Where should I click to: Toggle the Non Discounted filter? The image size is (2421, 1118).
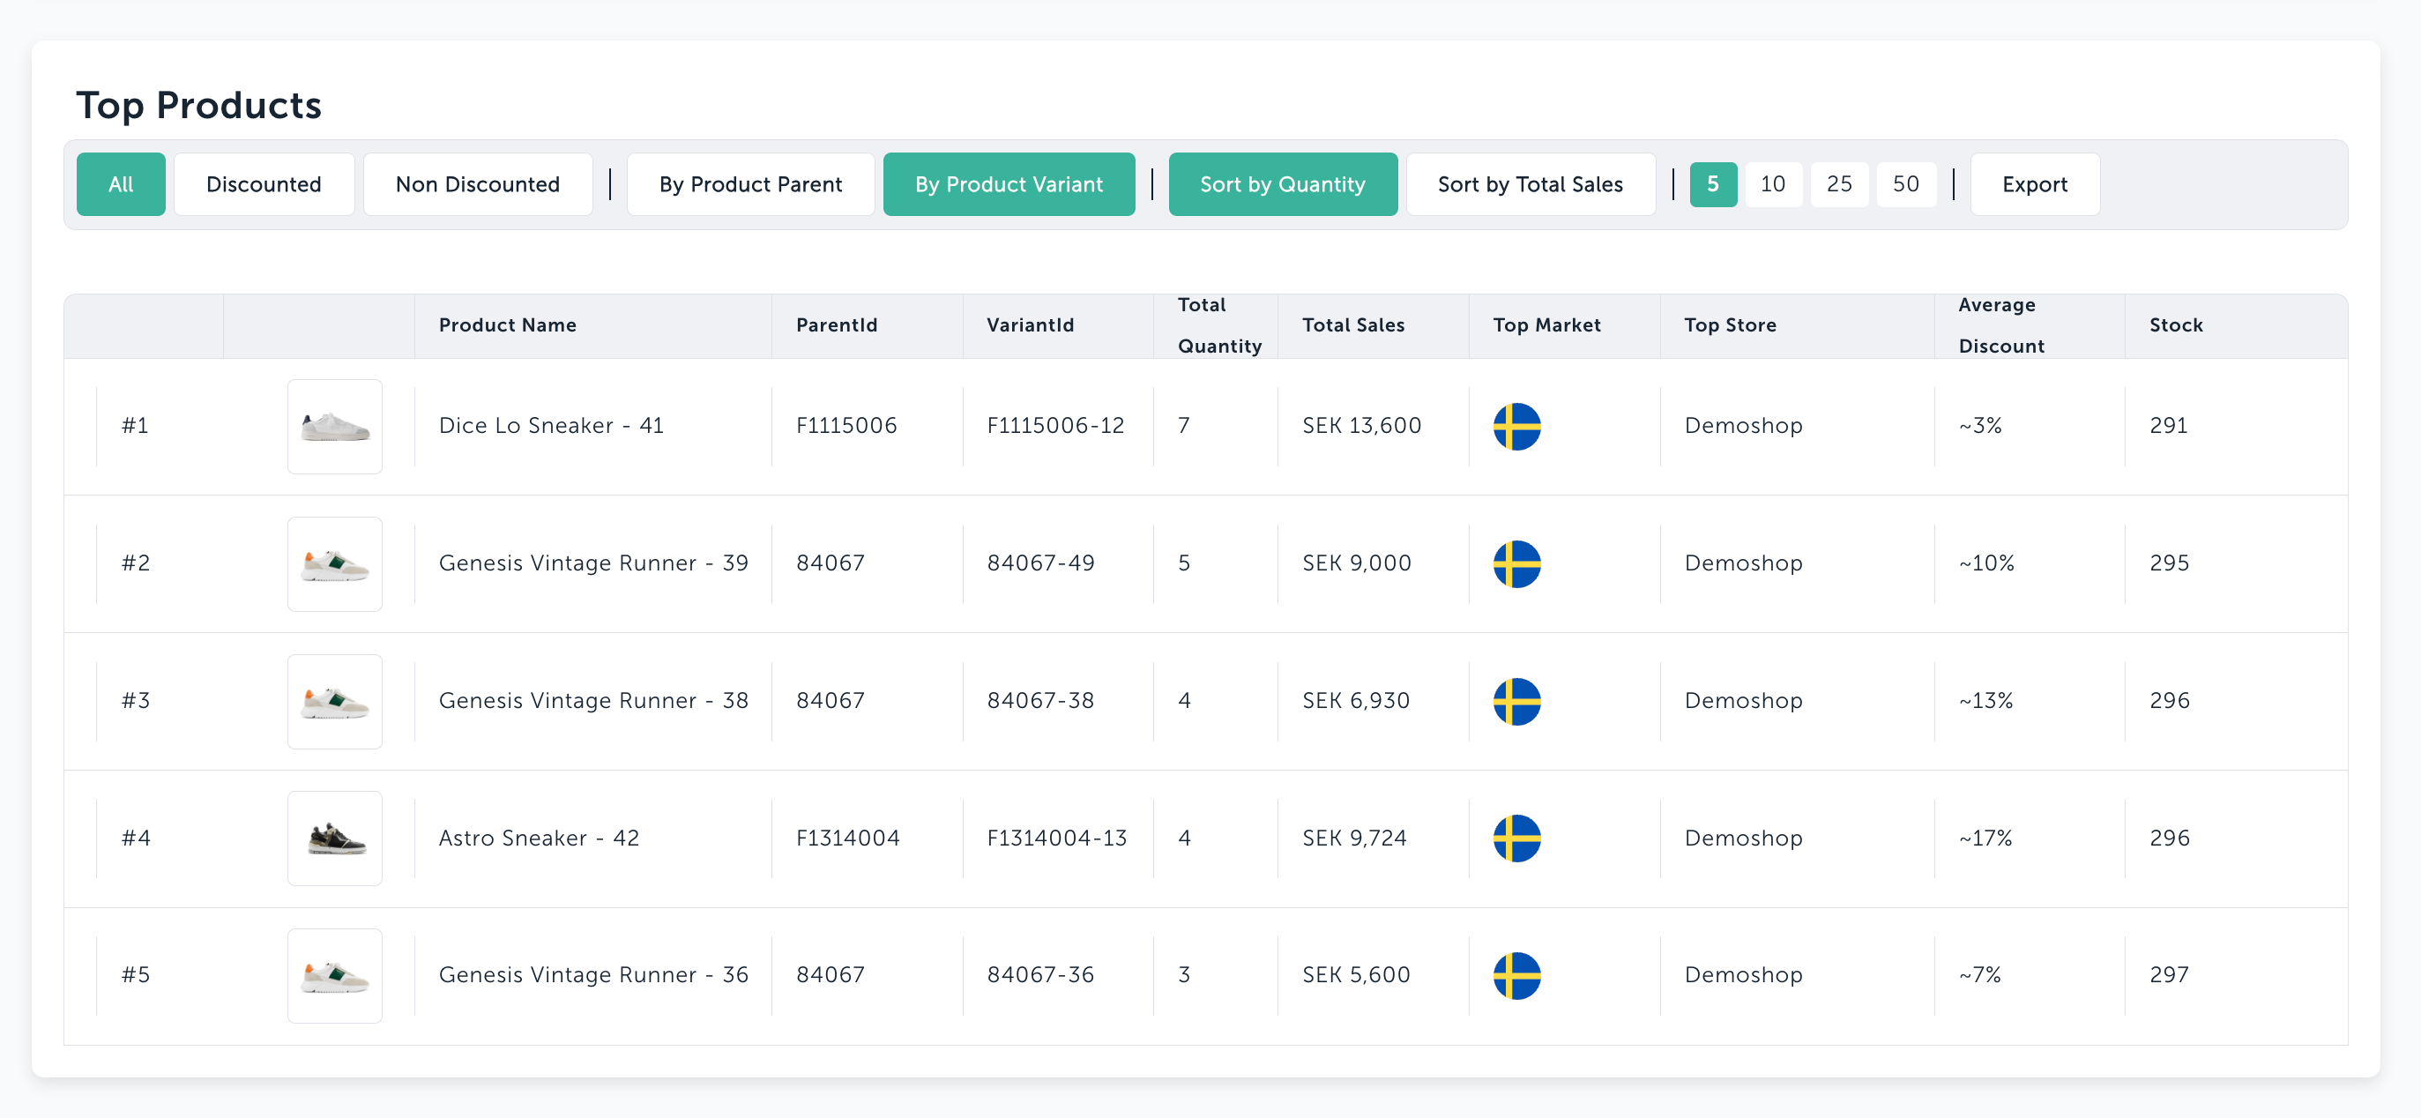(478, 184)
